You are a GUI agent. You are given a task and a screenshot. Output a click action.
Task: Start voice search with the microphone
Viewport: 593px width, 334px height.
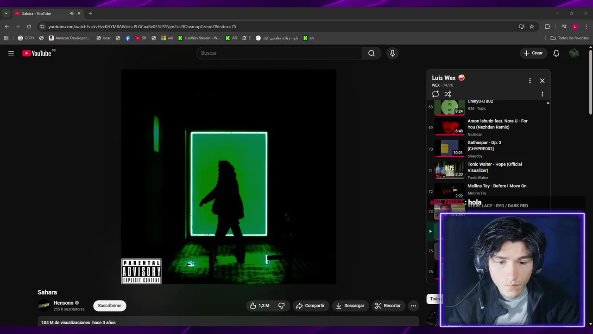click(x=392, y=53)
